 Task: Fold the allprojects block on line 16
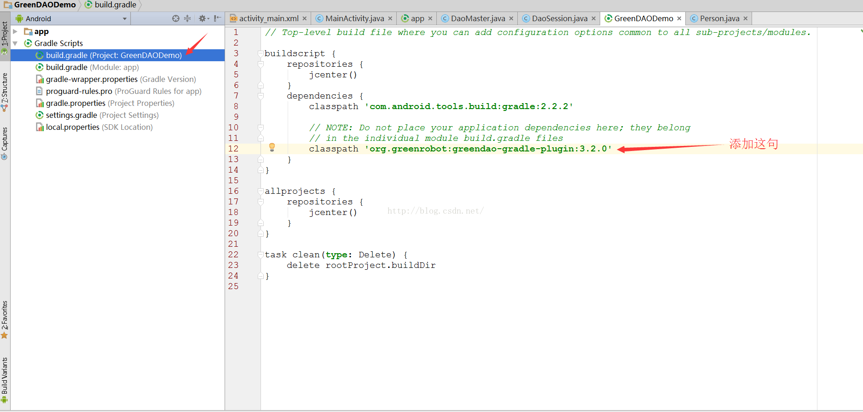click(261, 191)
